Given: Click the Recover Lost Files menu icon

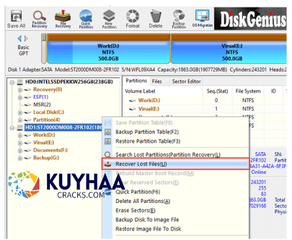Looking at the screenshot, I should click(x=108, y=164).
